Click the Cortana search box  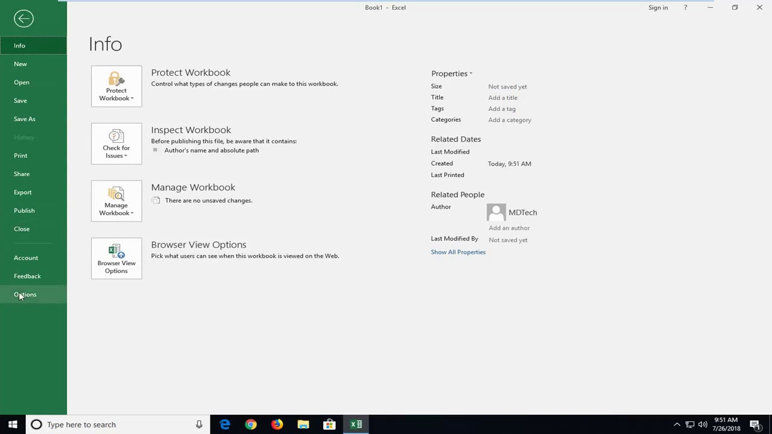pyautogui.click(x=118, y=424)
